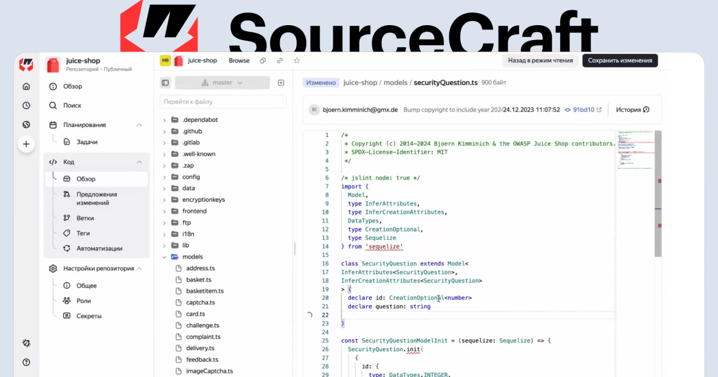This screenshot has height=377, width=718.
Task: Open the recent history clock icon
Action: (x=26, y=105)
